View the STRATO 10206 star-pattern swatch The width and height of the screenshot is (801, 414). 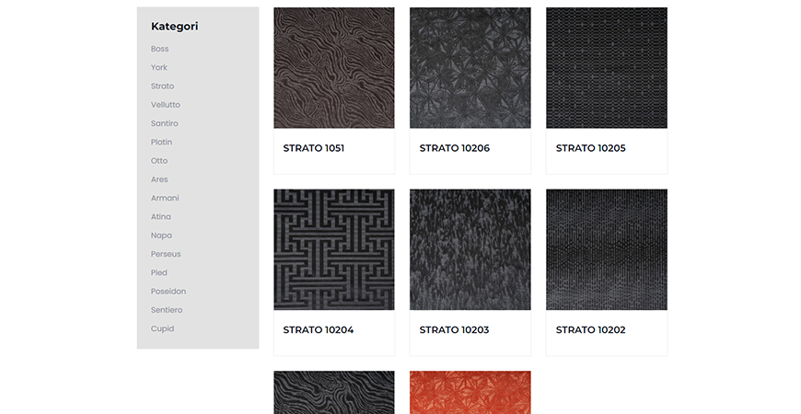pos(470,68)
